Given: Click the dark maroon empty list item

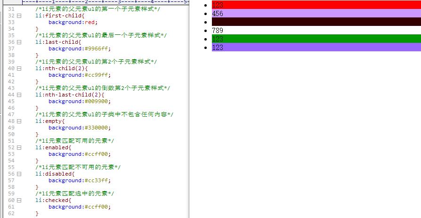Looking at the screenshot, I should 316,22.
